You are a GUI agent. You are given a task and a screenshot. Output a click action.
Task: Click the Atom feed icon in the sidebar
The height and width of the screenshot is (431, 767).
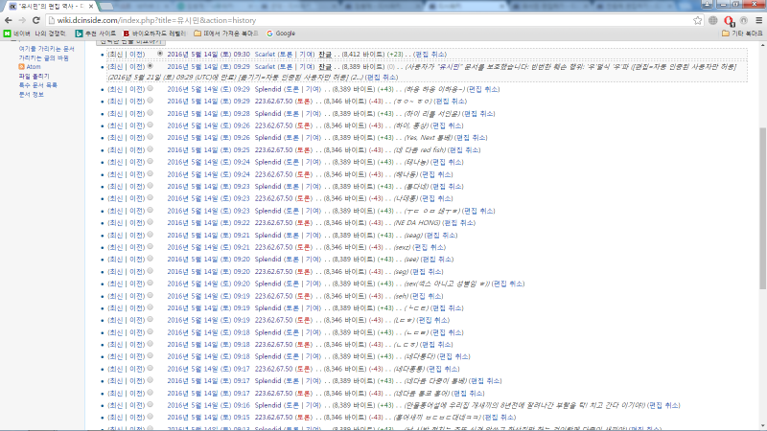(x=21, y=66)
